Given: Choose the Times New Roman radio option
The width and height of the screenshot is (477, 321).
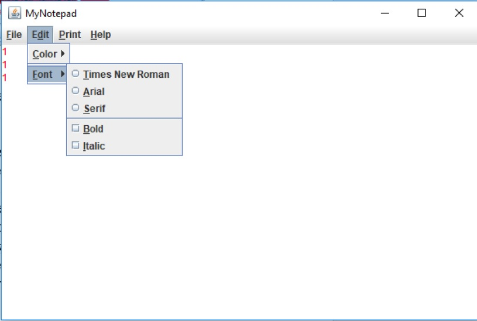Looking at the screenshot, I should point(125,74).
